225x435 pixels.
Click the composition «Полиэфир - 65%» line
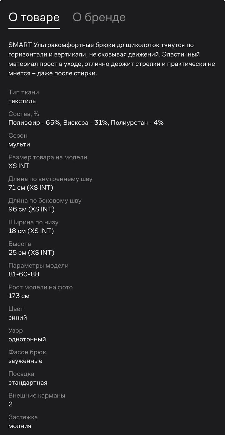tap(86, 123)
